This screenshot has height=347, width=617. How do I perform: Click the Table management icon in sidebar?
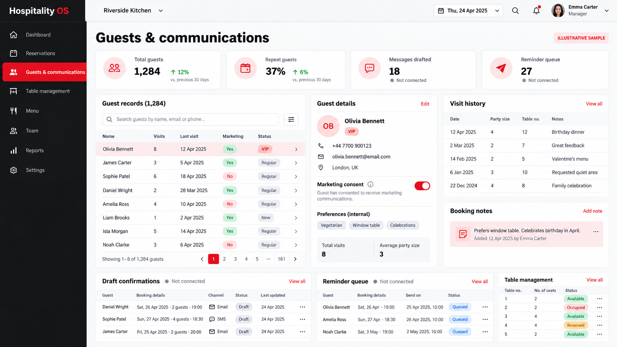click(14, 91)
